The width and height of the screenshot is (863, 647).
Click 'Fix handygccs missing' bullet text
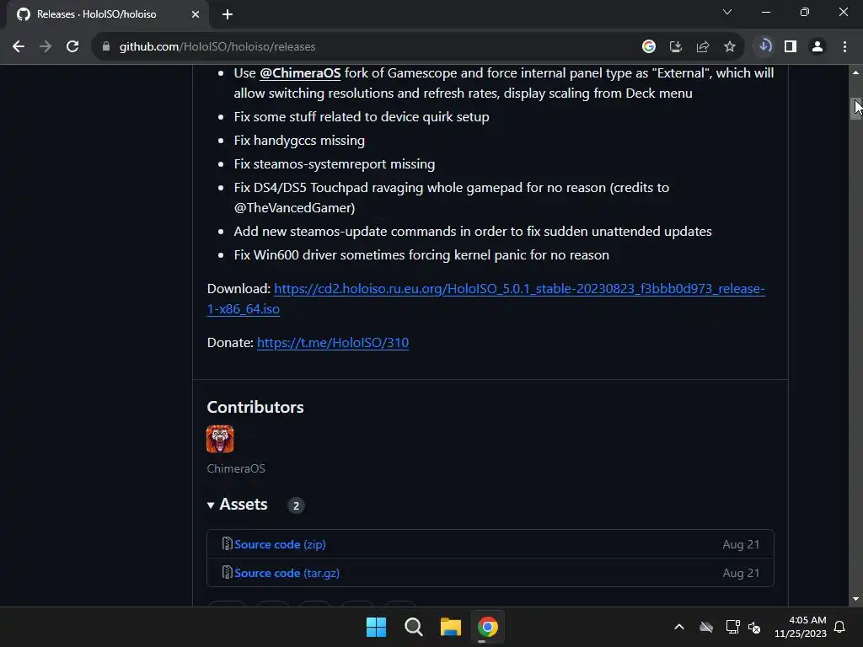[x=299, y=141]
